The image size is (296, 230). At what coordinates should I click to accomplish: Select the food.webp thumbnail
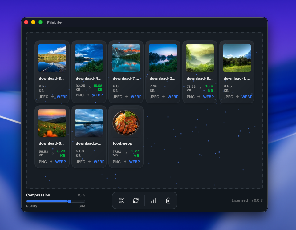point(126,123)
